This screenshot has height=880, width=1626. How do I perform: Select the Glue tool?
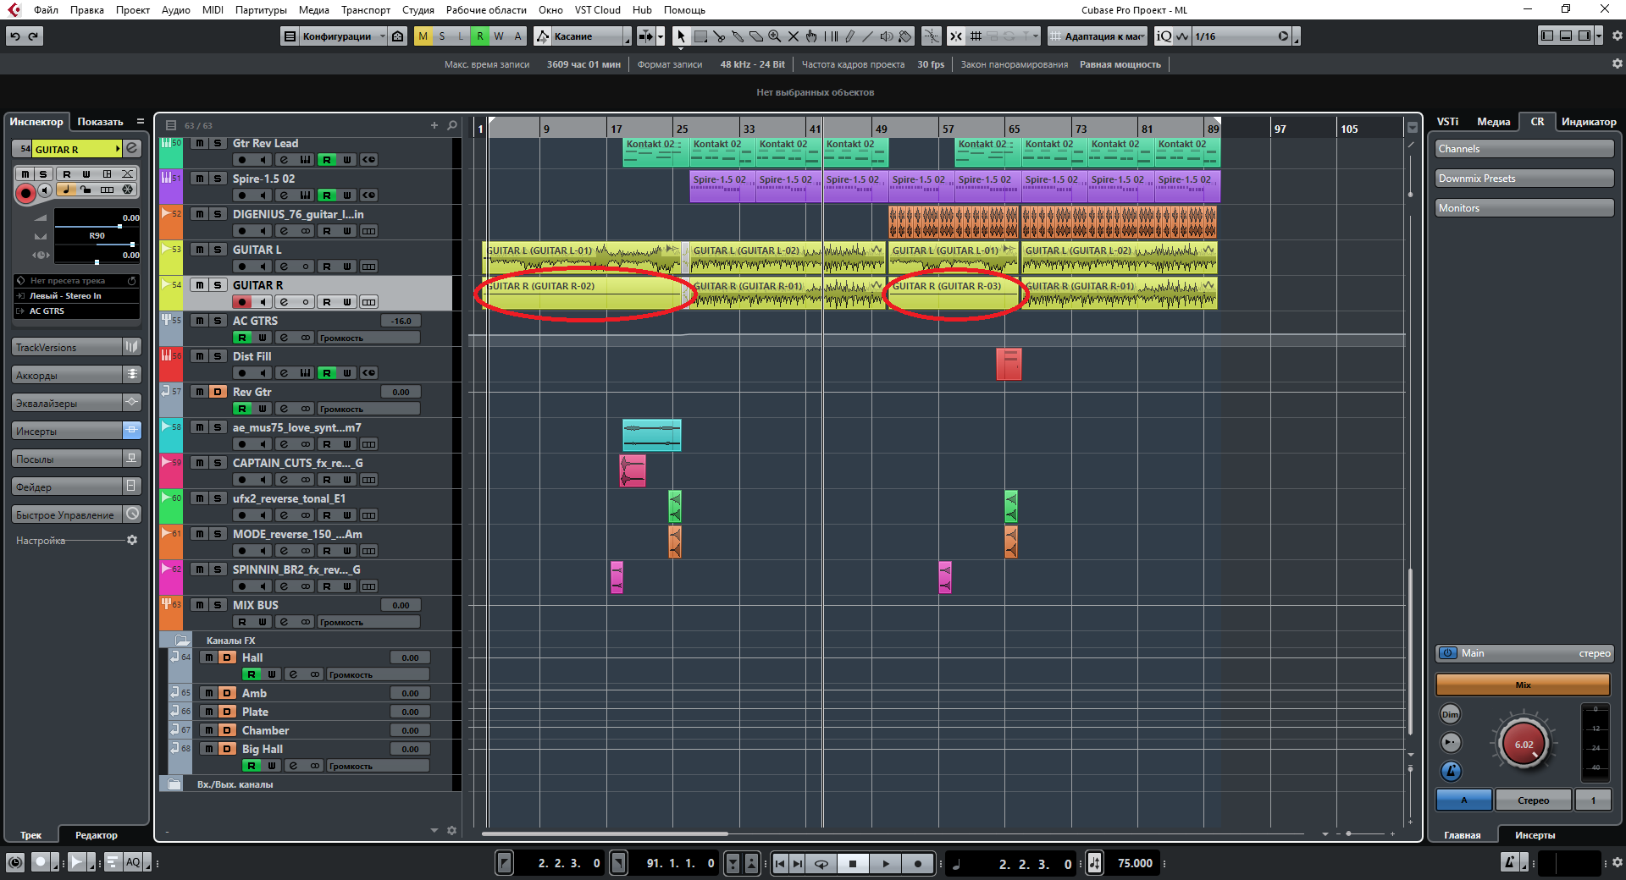coord(738,36)
